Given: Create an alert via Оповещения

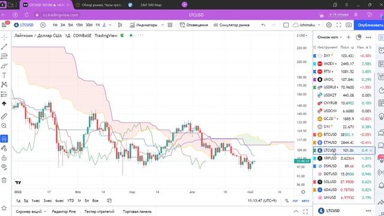Looking at the screenshot, I should (194, 25).
